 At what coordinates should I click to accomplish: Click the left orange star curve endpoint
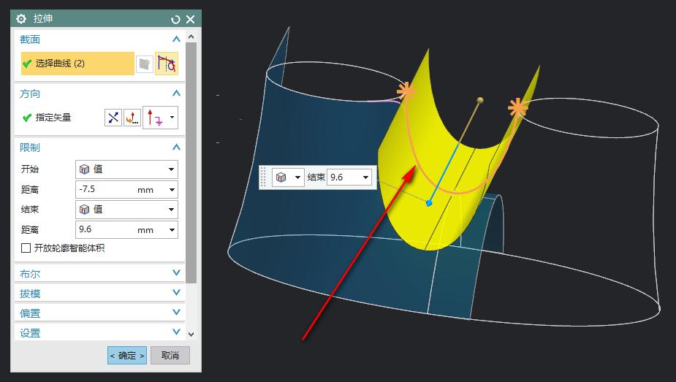pyautogui.click(x=406, y=91)
